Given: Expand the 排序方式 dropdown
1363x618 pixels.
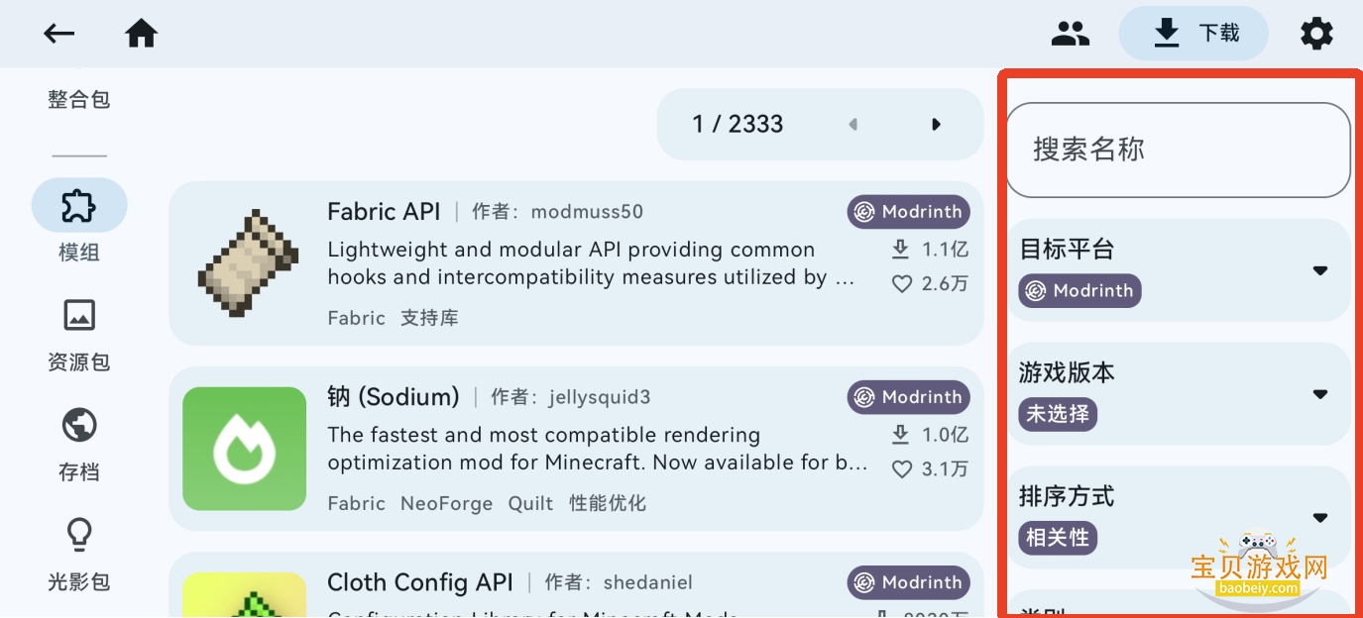Looking at the screenshot, I should [x=1319, y=517].
